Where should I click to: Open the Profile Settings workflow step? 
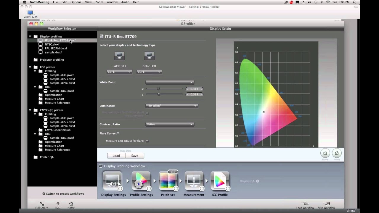tap(141, 181)
